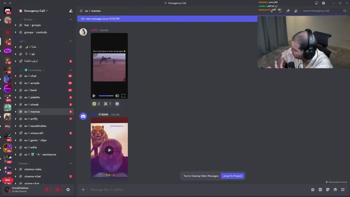Collapse the Cinema category

coord(24,163)
